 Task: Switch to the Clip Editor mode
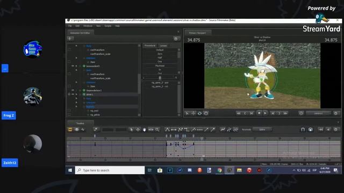70,130
